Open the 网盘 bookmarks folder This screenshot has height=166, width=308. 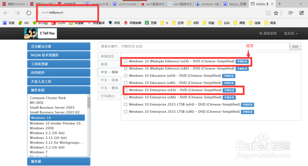(x=209, y=23)
